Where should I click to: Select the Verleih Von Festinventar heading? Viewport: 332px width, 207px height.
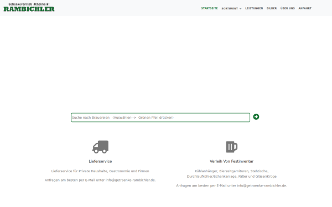tap(232, 161)
